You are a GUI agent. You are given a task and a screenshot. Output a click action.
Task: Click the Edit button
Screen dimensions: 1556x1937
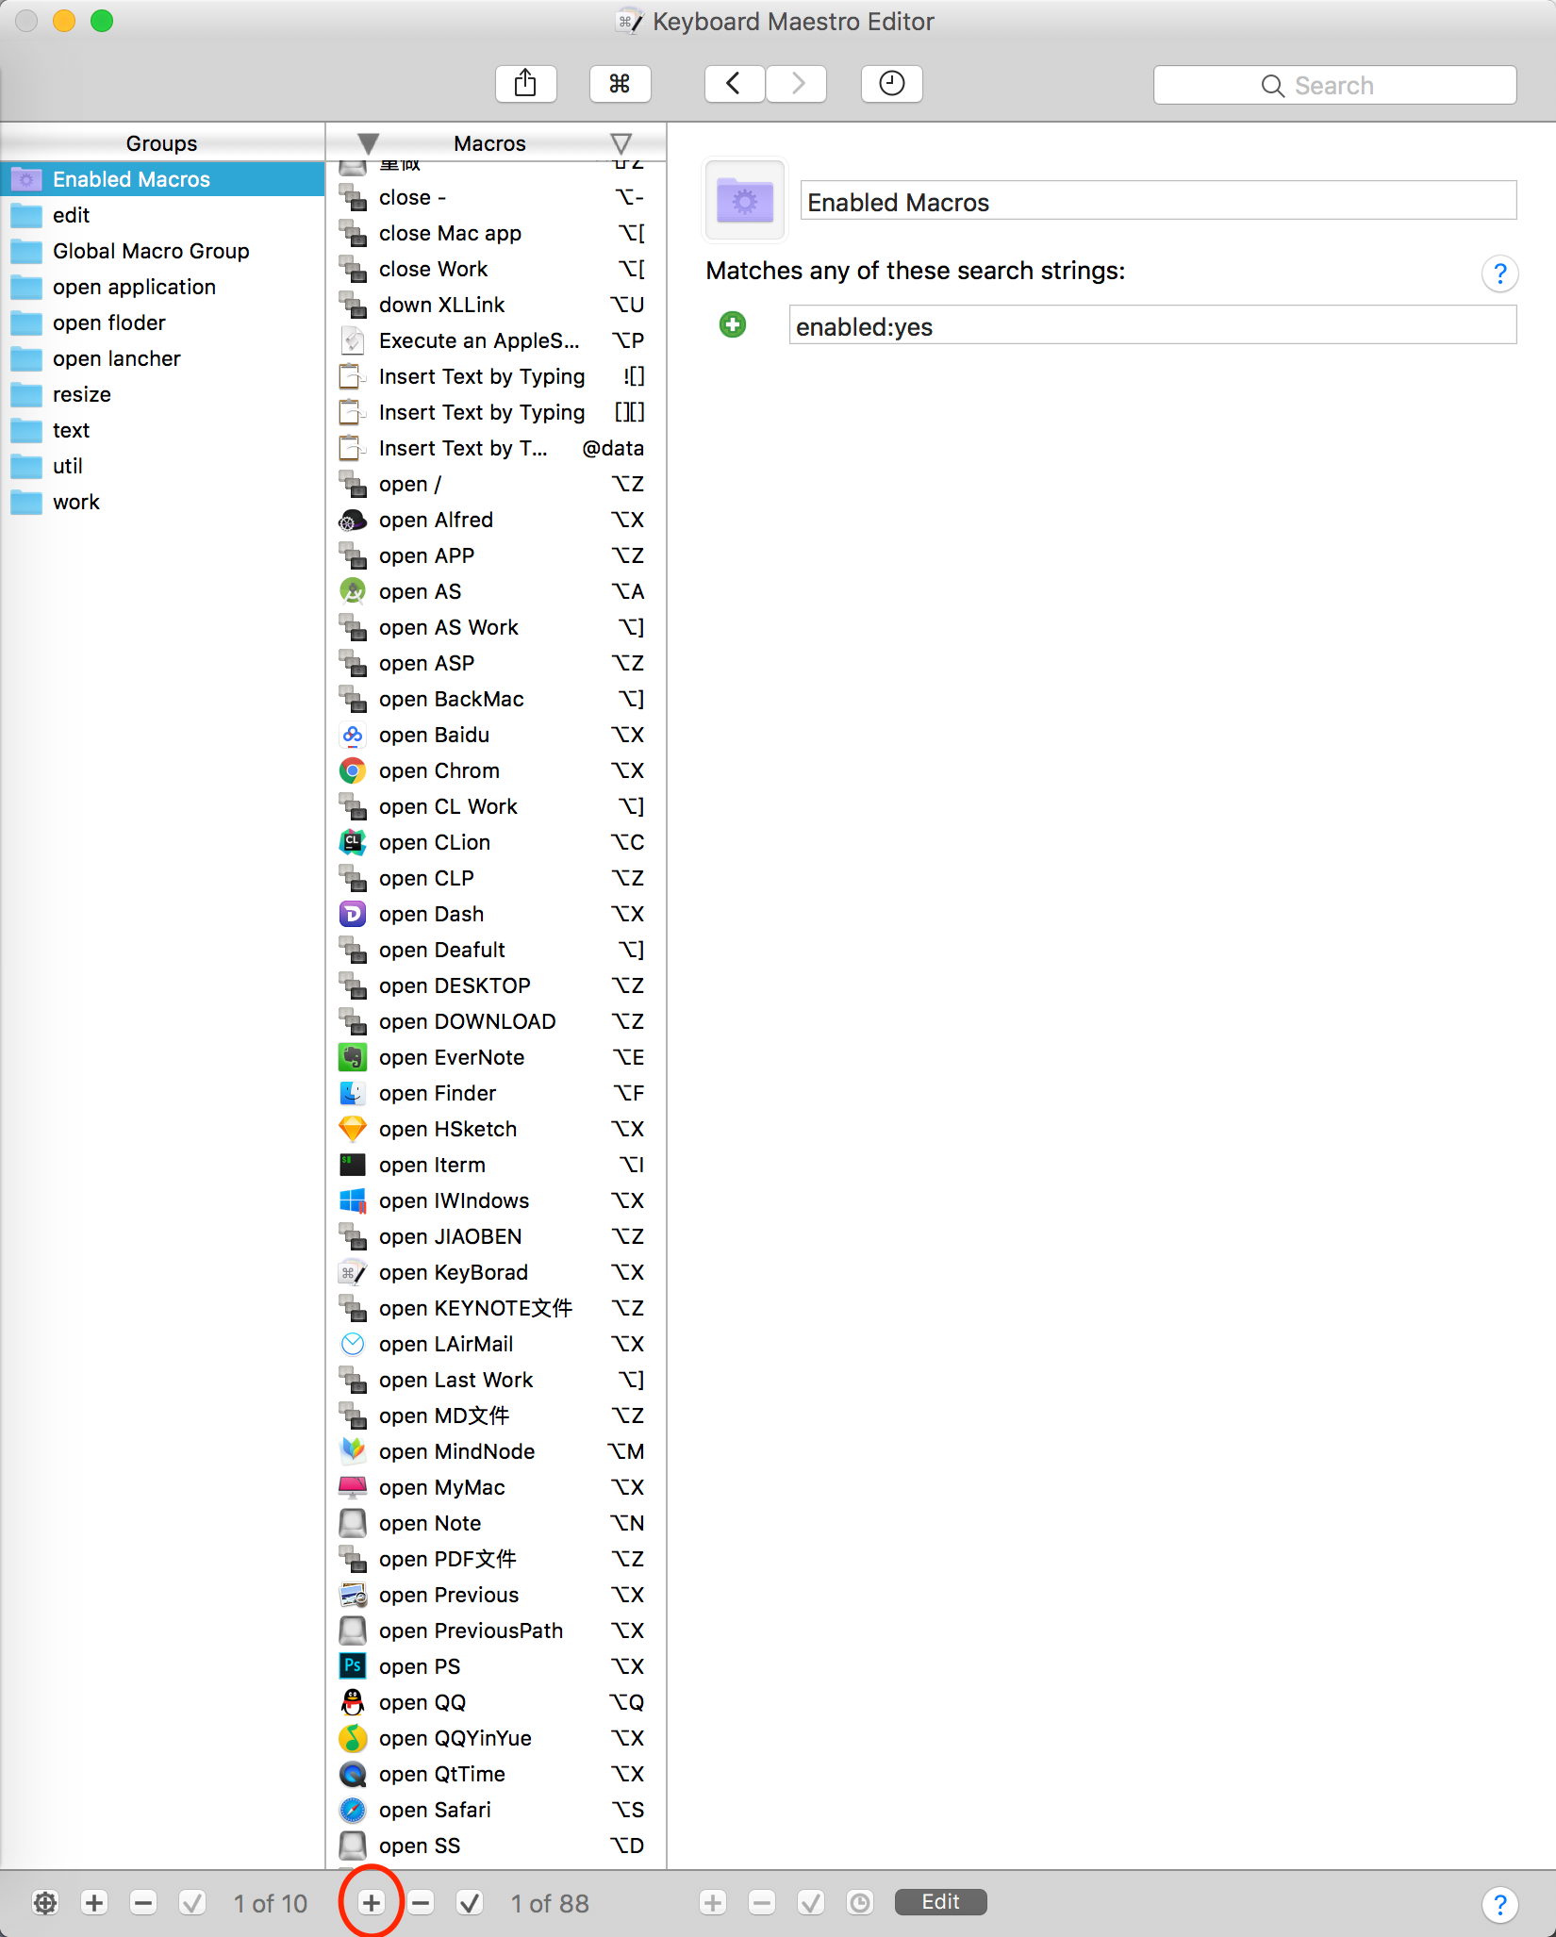click(941, 1902)
